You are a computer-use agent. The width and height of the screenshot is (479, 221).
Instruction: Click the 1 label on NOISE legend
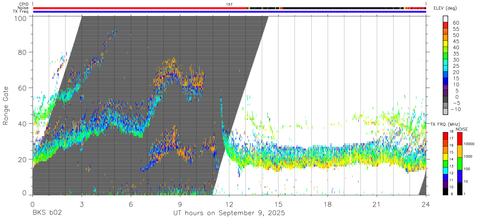464,194
